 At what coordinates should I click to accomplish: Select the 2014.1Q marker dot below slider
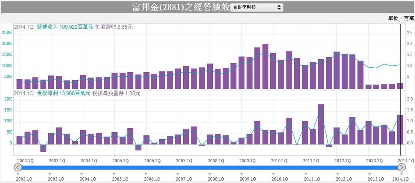(x=402, y=174)
